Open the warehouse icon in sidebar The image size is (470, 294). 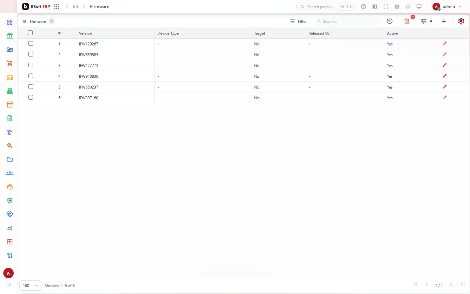pyautogui.click(x=10, y=77)
